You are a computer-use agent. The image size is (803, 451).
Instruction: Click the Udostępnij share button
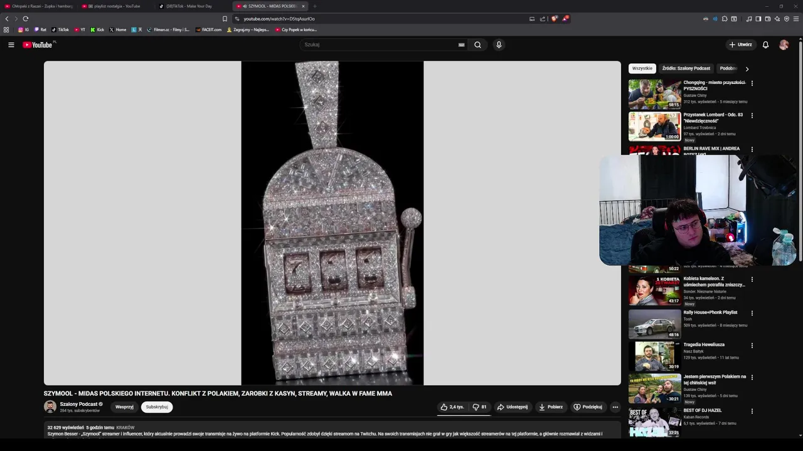point(513,407)
